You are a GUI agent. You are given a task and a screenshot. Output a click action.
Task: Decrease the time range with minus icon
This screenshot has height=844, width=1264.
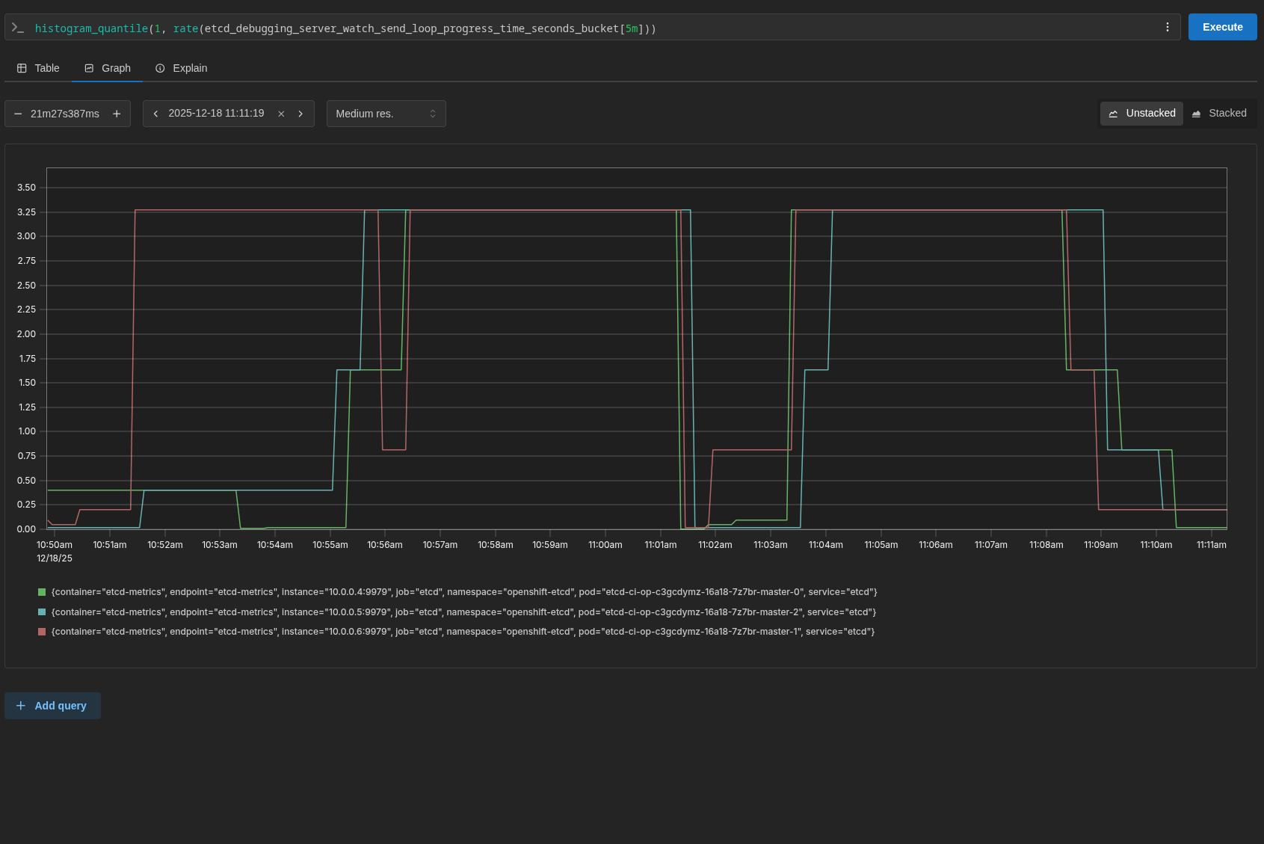18,114
